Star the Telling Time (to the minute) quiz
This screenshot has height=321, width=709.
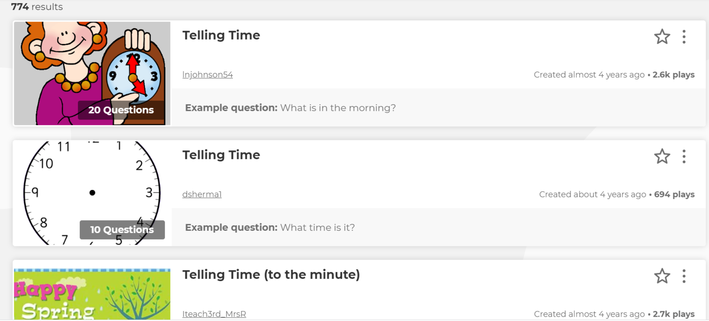tap(662, 276)
